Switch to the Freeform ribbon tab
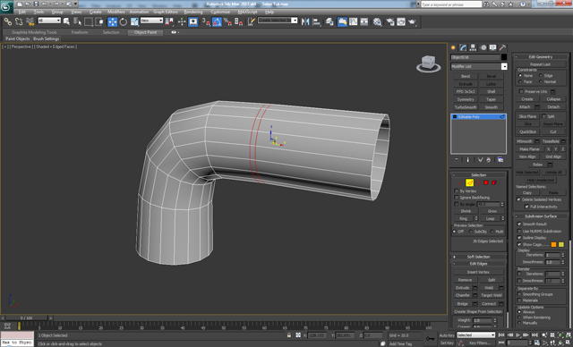Viewport: 573px width, 347px height. click(80, 32)
